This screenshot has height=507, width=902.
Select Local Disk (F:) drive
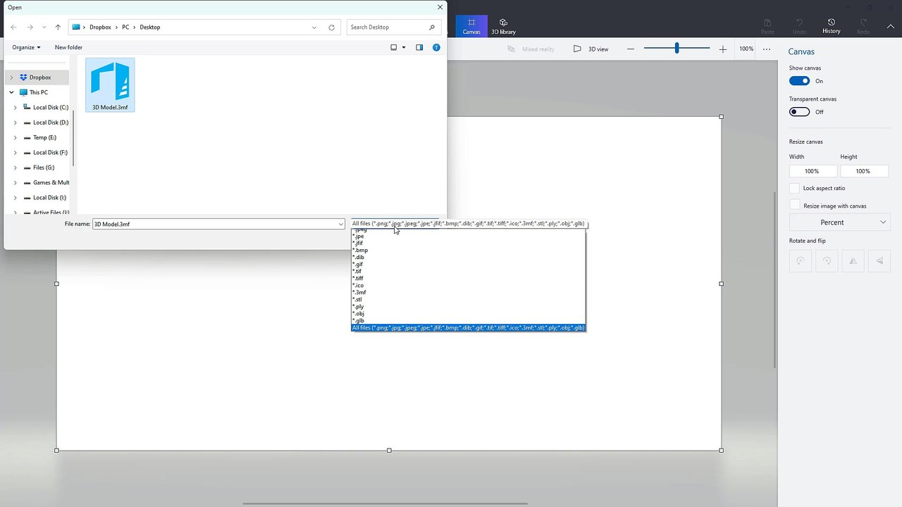point(50,152)
